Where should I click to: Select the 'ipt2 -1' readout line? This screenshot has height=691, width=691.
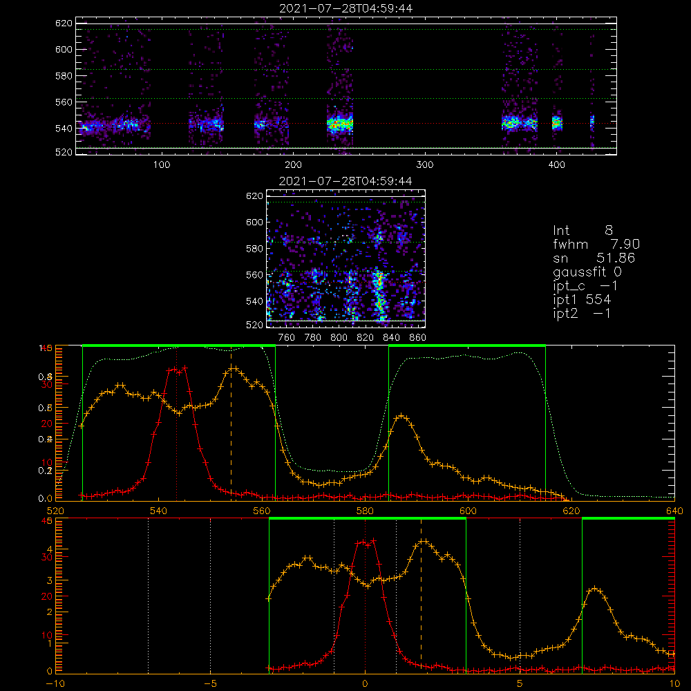[582, 313]
